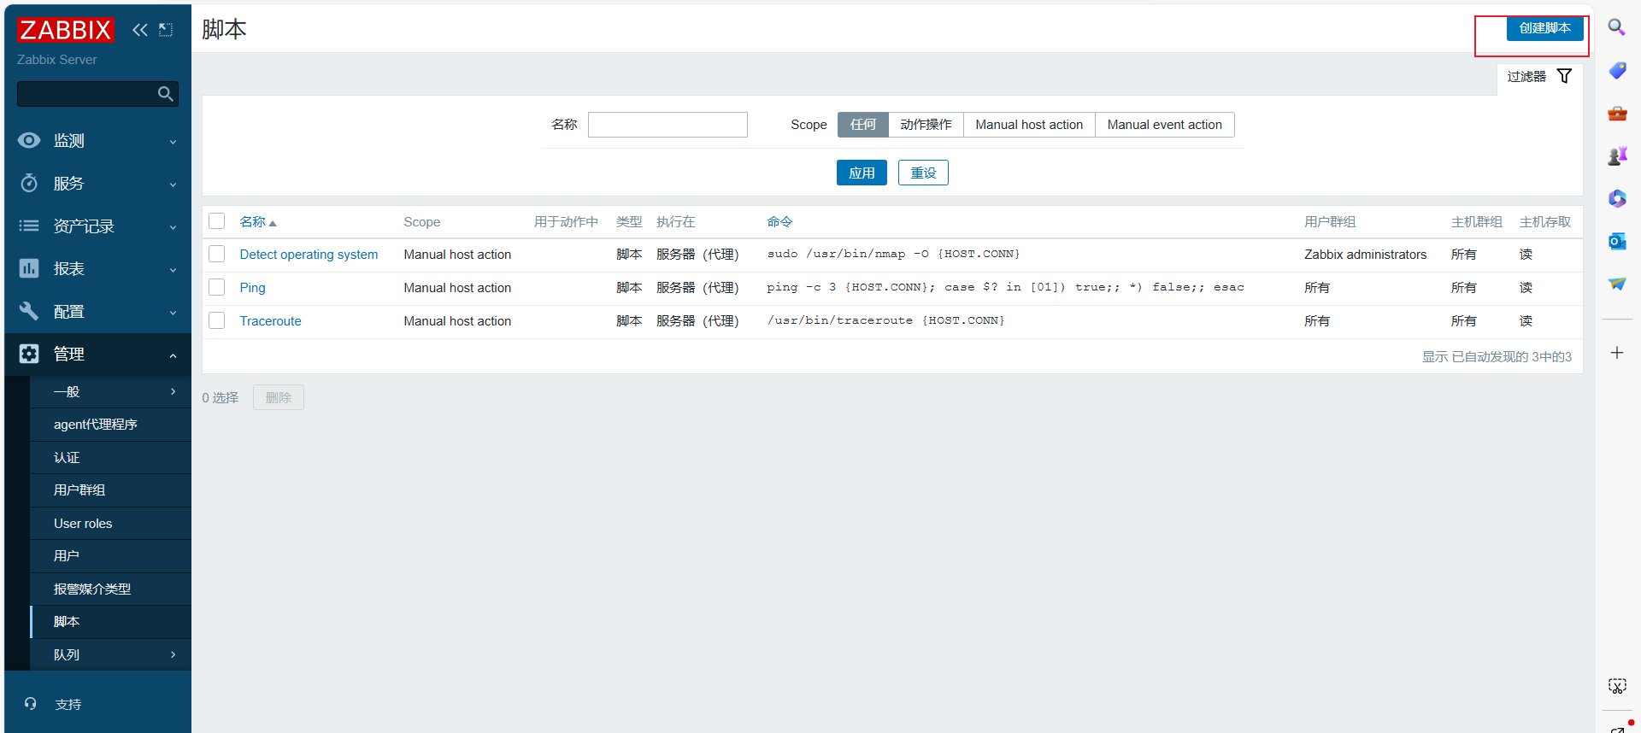Click the ZABBIX logo
Viewport: 1641px width, 733px height.
tap(65, 30)
